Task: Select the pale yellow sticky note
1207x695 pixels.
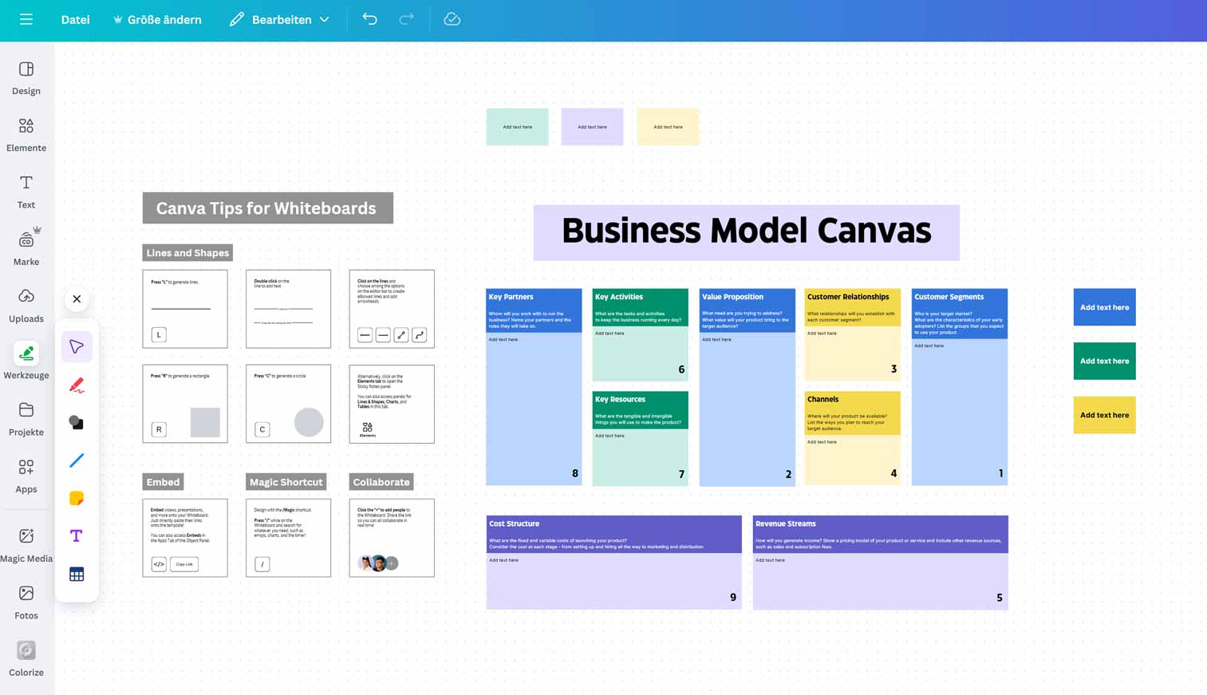Action: pos(668,127)
